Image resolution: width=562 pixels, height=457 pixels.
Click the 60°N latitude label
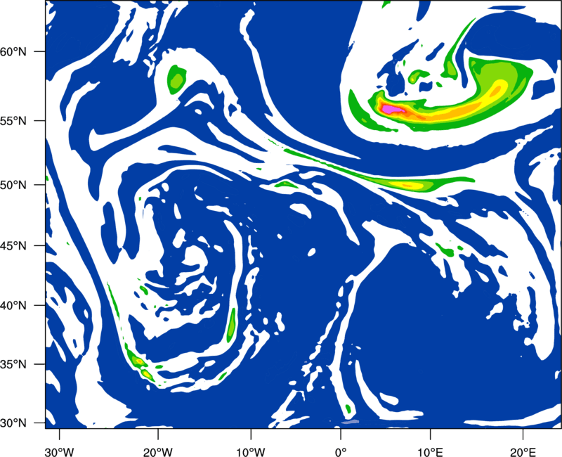[13, 52]
